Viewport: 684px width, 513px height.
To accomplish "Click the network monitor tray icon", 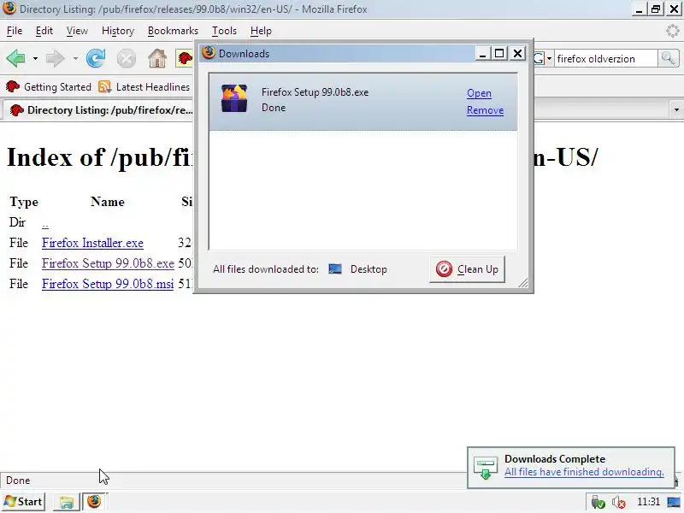I will click(674, 502).
